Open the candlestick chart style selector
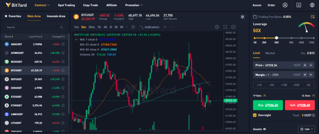The width and height of the screenshot is (319, 134). click(133, 27)
